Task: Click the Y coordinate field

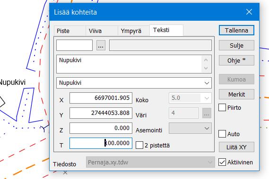Action: pos(101,113)
